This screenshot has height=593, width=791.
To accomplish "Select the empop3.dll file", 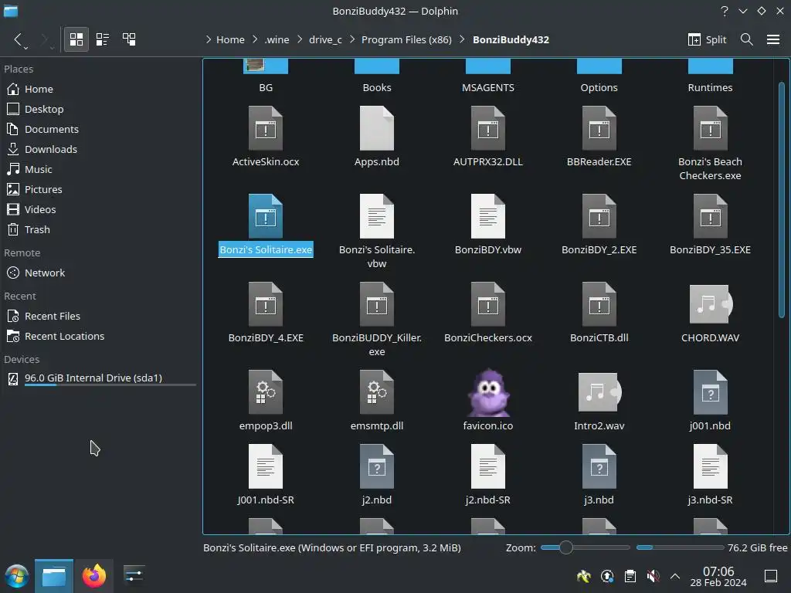I will [x=266, y=401].
